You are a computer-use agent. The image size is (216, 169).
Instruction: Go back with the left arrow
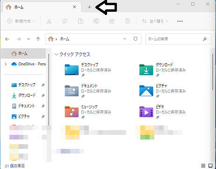(x=7, y=39)
